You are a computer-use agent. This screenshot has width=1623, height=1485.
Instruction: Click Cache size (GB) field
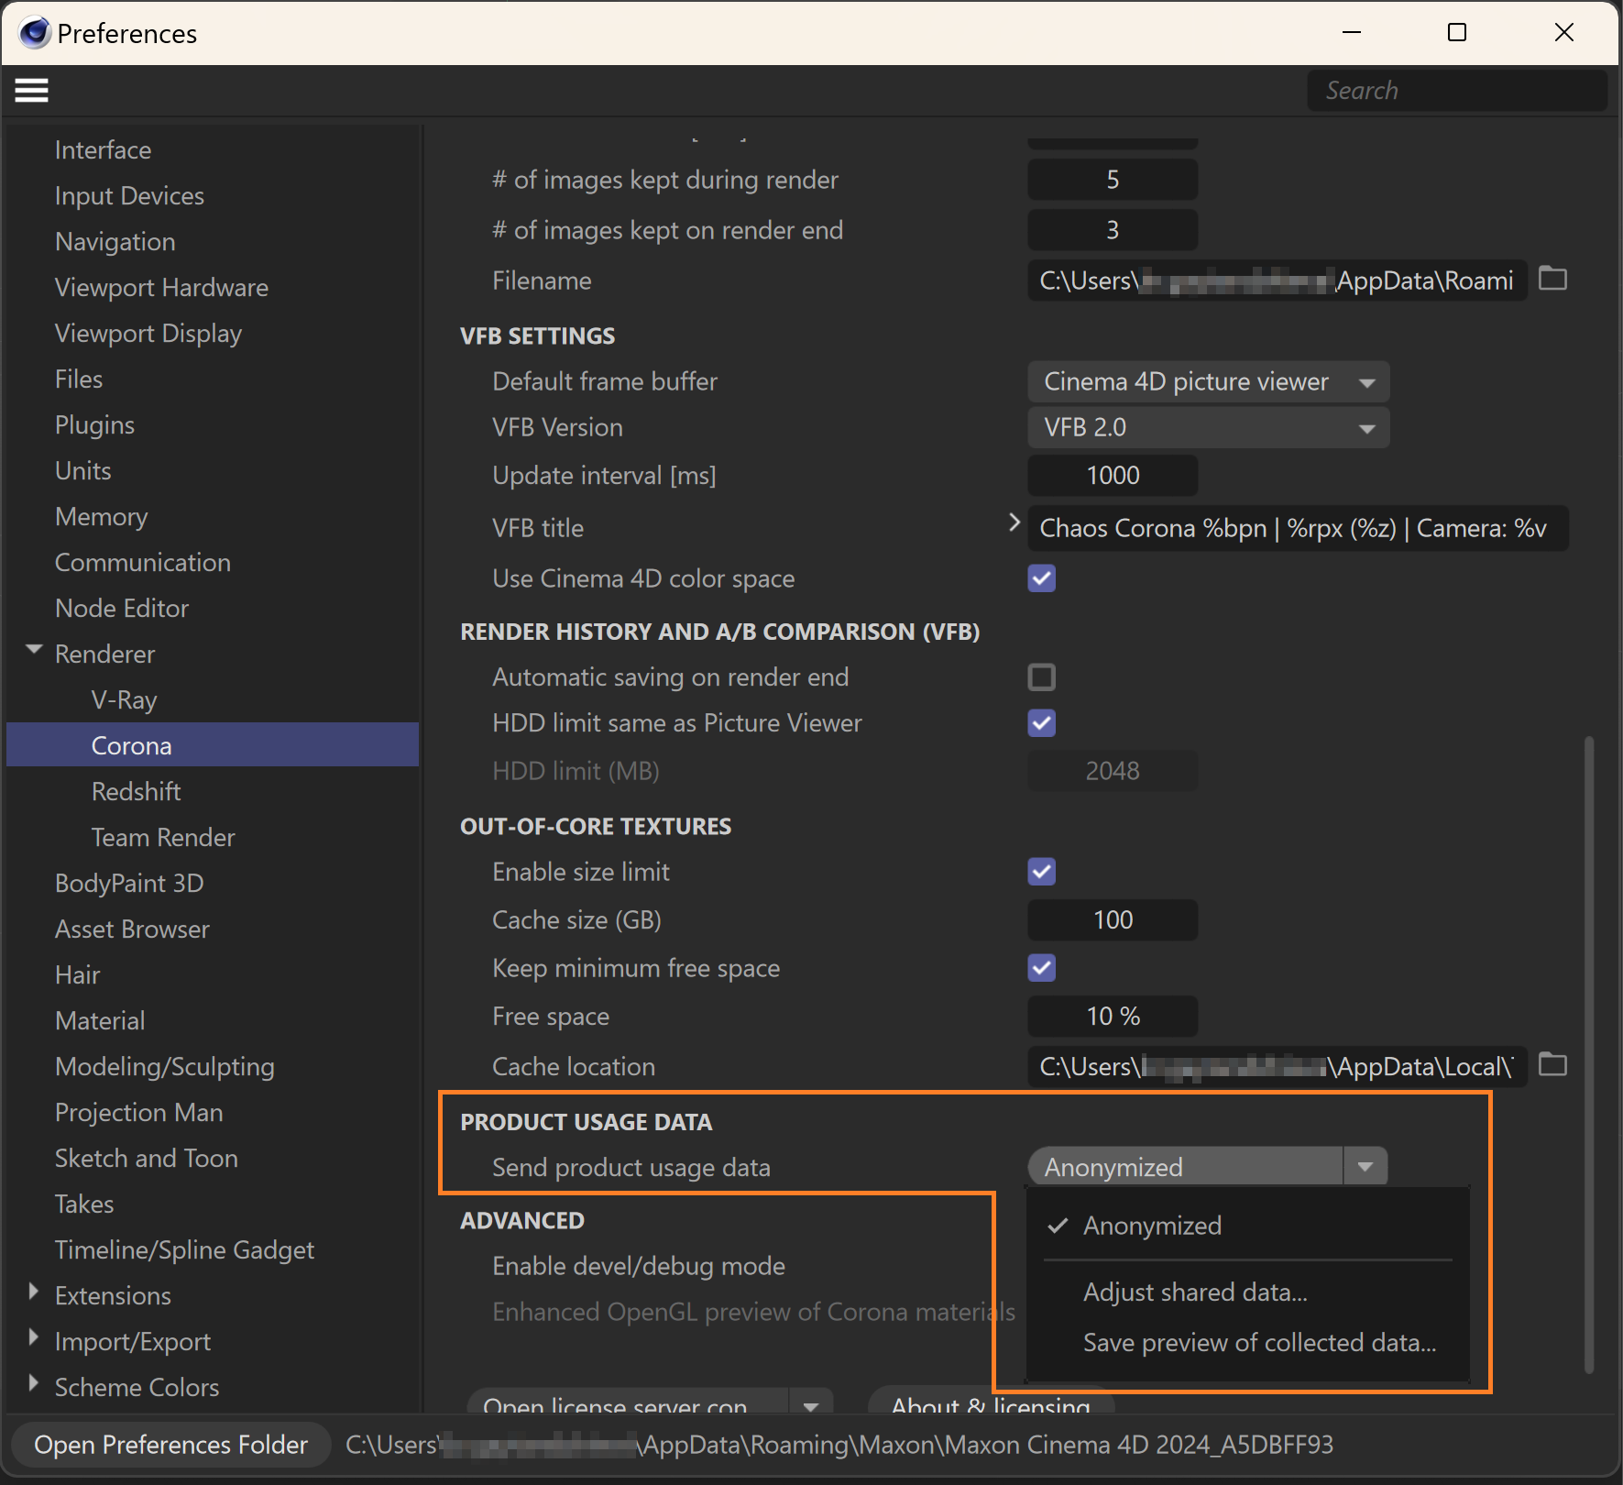[1113, 920]
